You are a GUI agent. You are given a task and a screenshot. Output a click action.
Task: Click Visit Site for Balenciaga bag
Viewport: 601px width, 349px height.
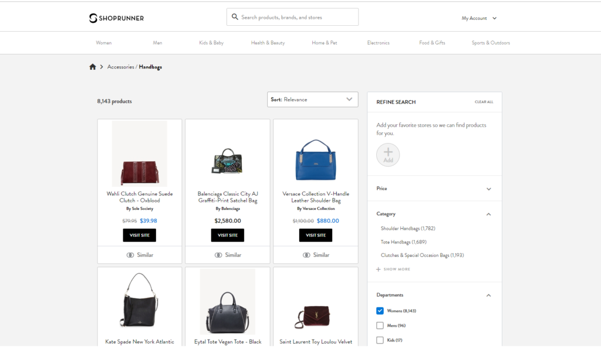tap(228, 235)
